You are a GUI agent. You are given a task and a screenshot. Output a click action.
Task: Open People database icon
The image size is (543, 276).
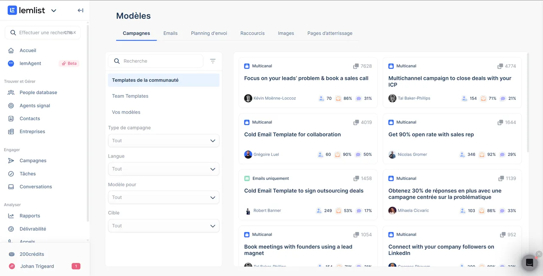click(x=11, y=92)
